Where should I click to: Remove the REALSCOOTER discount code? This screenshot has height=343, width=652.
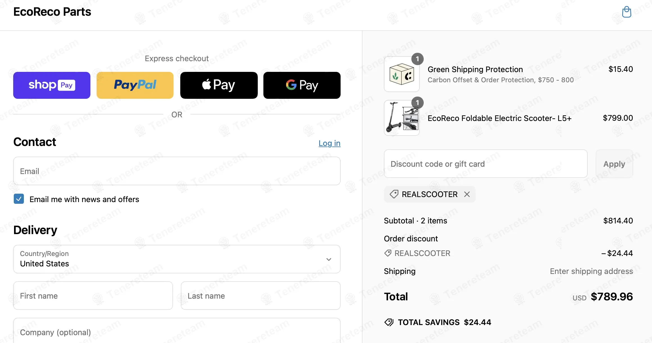point(467,194)
